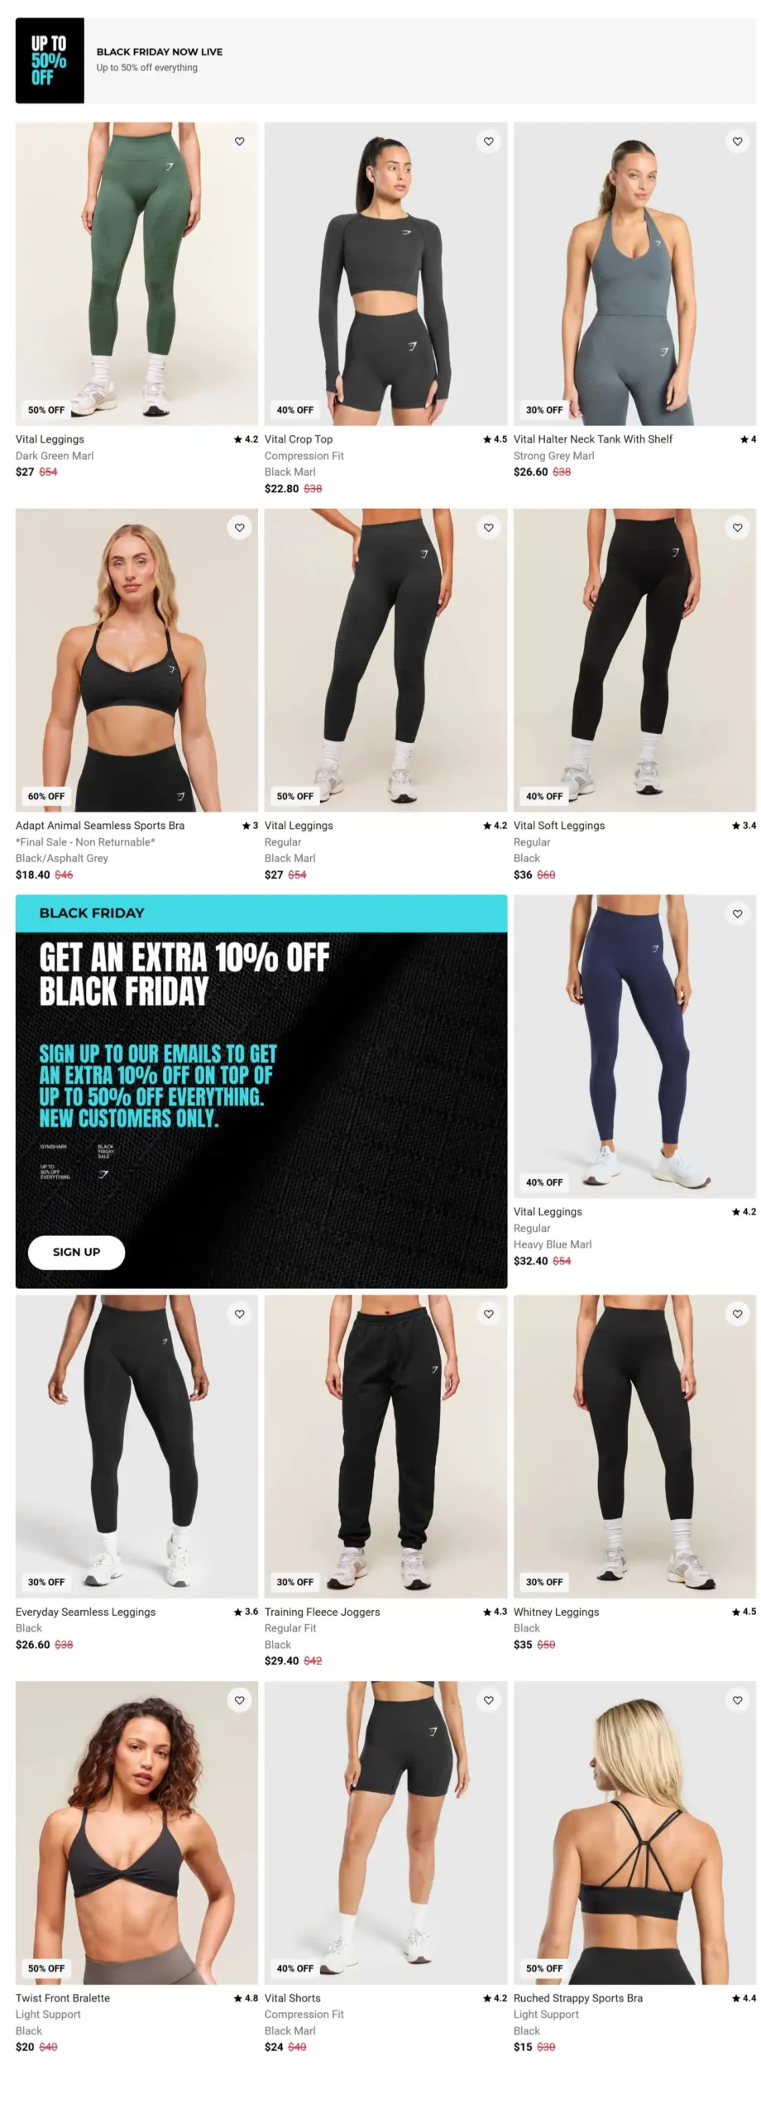Add Vital Halter Neck Tank to wishlist
Screen dimensions: 761x2118
pos(738,141)
